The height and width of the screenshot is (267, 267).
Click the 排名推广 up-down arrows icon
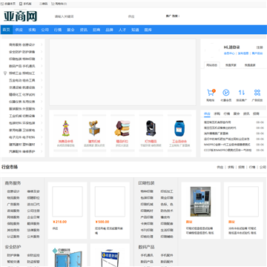point(242,93)
